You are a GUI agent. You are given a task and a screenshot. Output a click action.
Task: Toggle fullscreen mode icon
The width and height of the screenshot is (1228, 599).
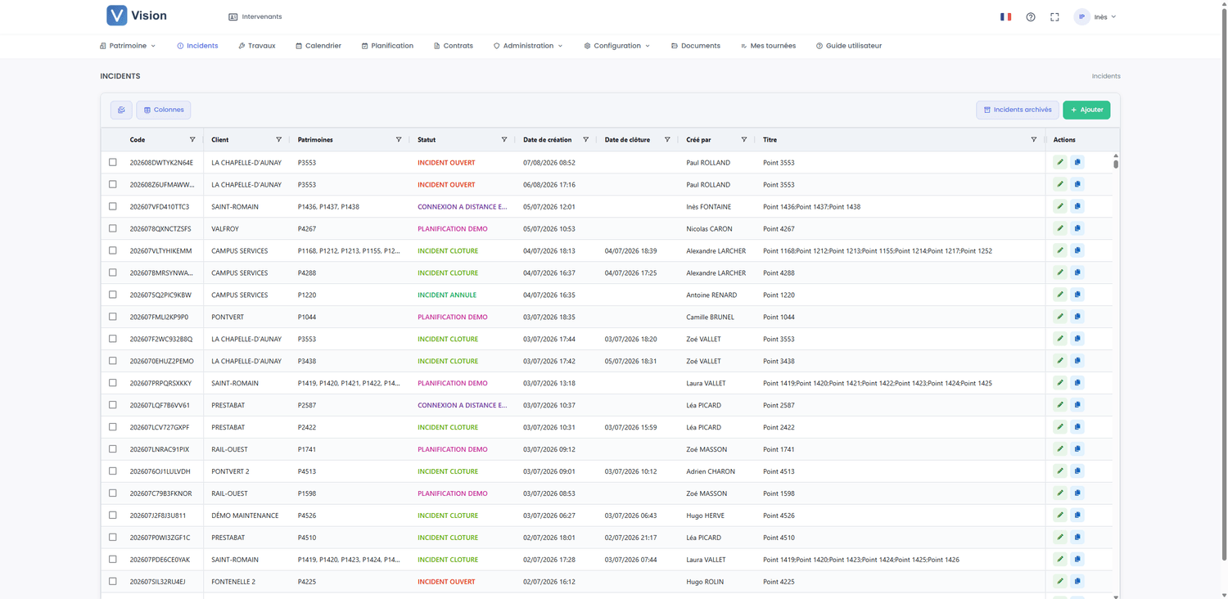coord(1054,17)
